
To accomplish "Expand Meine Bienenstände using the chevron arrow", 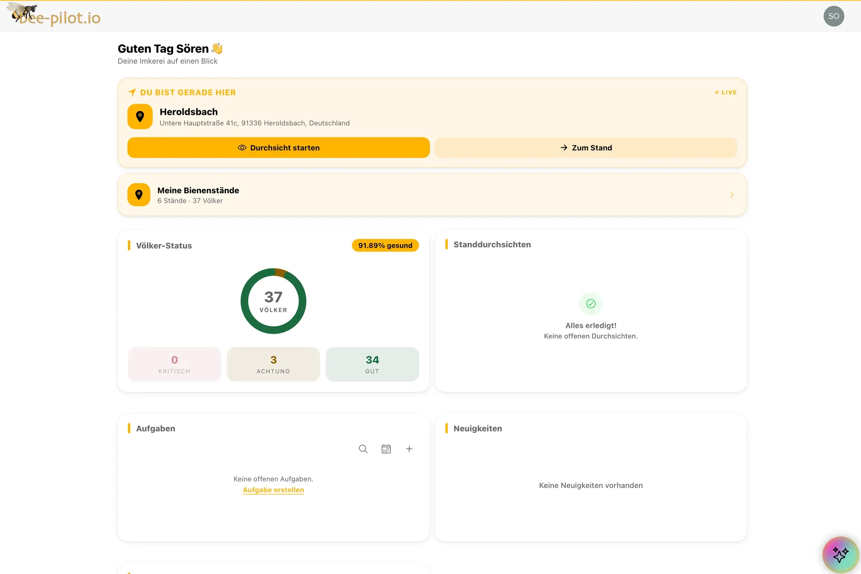I will [731, 194].
